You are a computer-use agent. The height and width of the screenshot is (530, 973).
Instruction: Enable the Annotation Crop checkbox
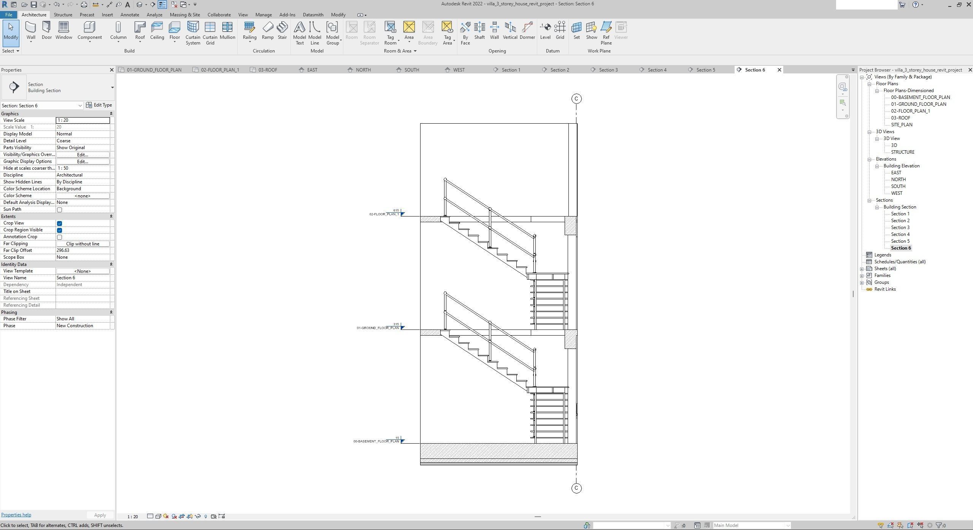pyautogui.click(x=59, y=237)
